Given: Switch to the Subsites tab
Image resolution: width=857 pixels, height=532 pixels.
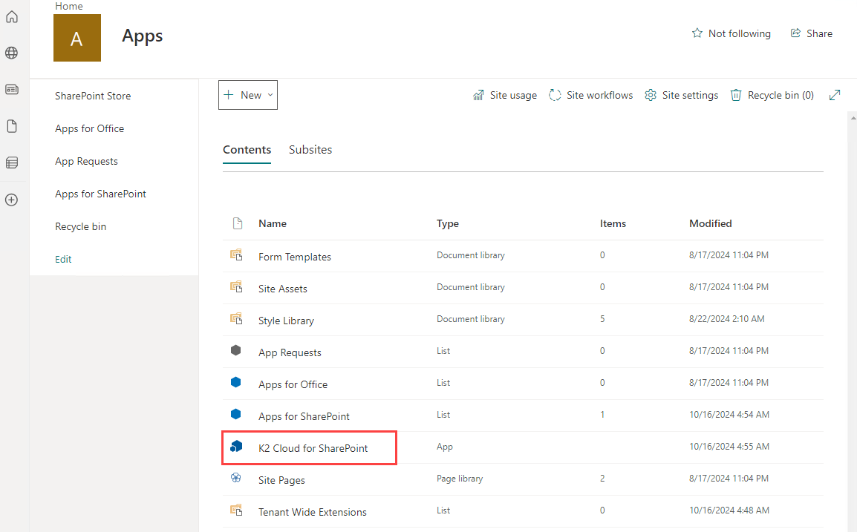Looking at the screenshot, I should coord(310,150).
